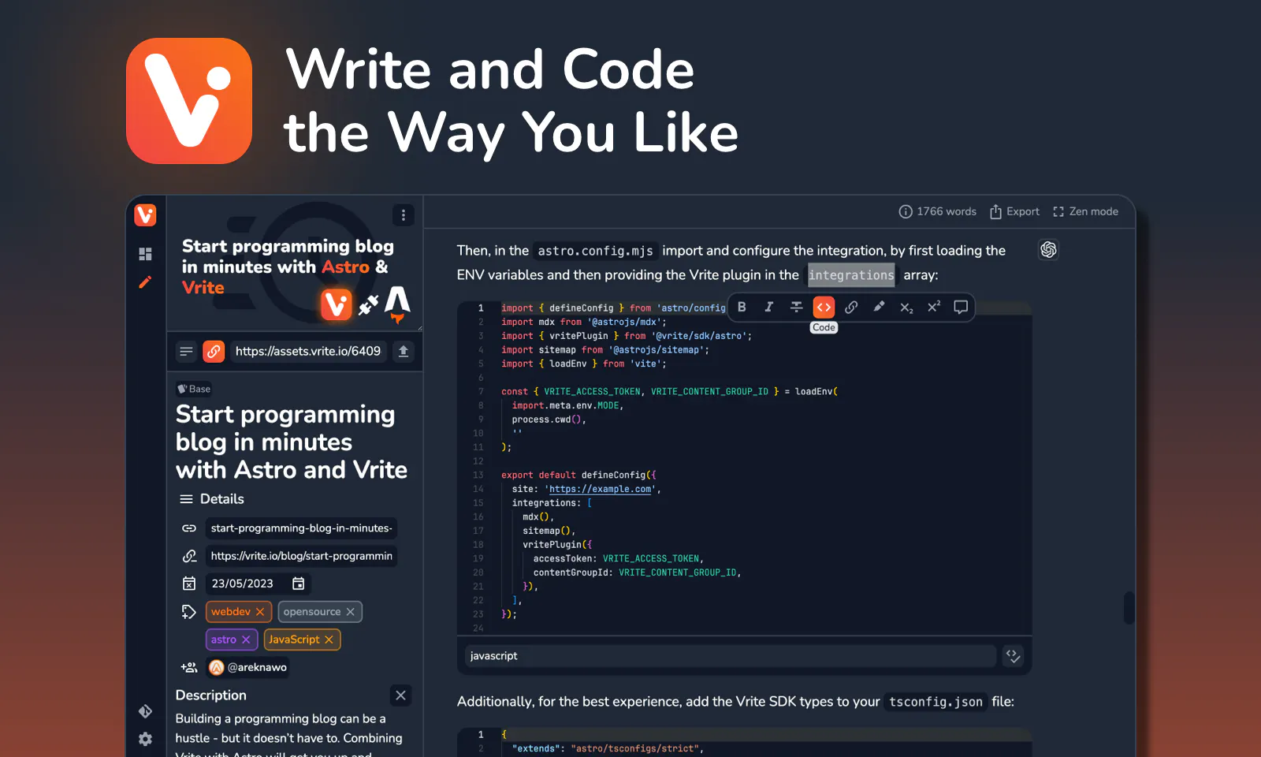Screen dimensions: 1261x757
Task: Edit the javascript language field
Action: (730, 655)
